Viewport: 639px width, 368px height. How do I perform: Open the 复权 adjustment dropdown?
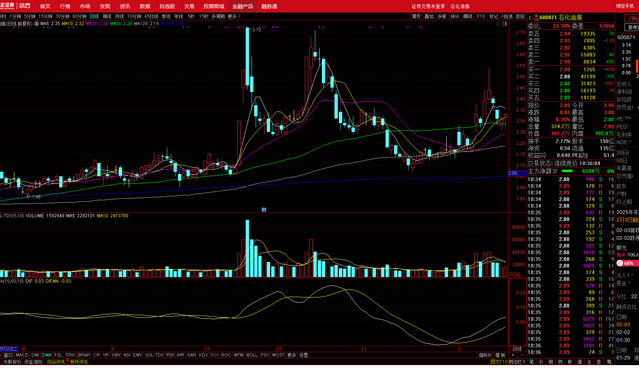click(417, 16)
